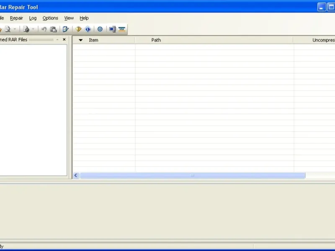Screen dimensions: 335x251
Task: Open the Help menu
Action: [x=84, y=18]
